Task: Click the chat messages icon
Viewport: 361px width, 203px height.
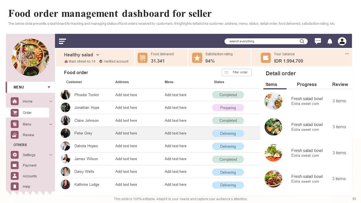Action: (318, 41)
